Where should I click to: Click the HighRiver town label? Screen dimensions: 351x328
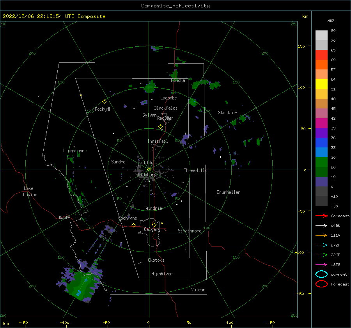162,274
